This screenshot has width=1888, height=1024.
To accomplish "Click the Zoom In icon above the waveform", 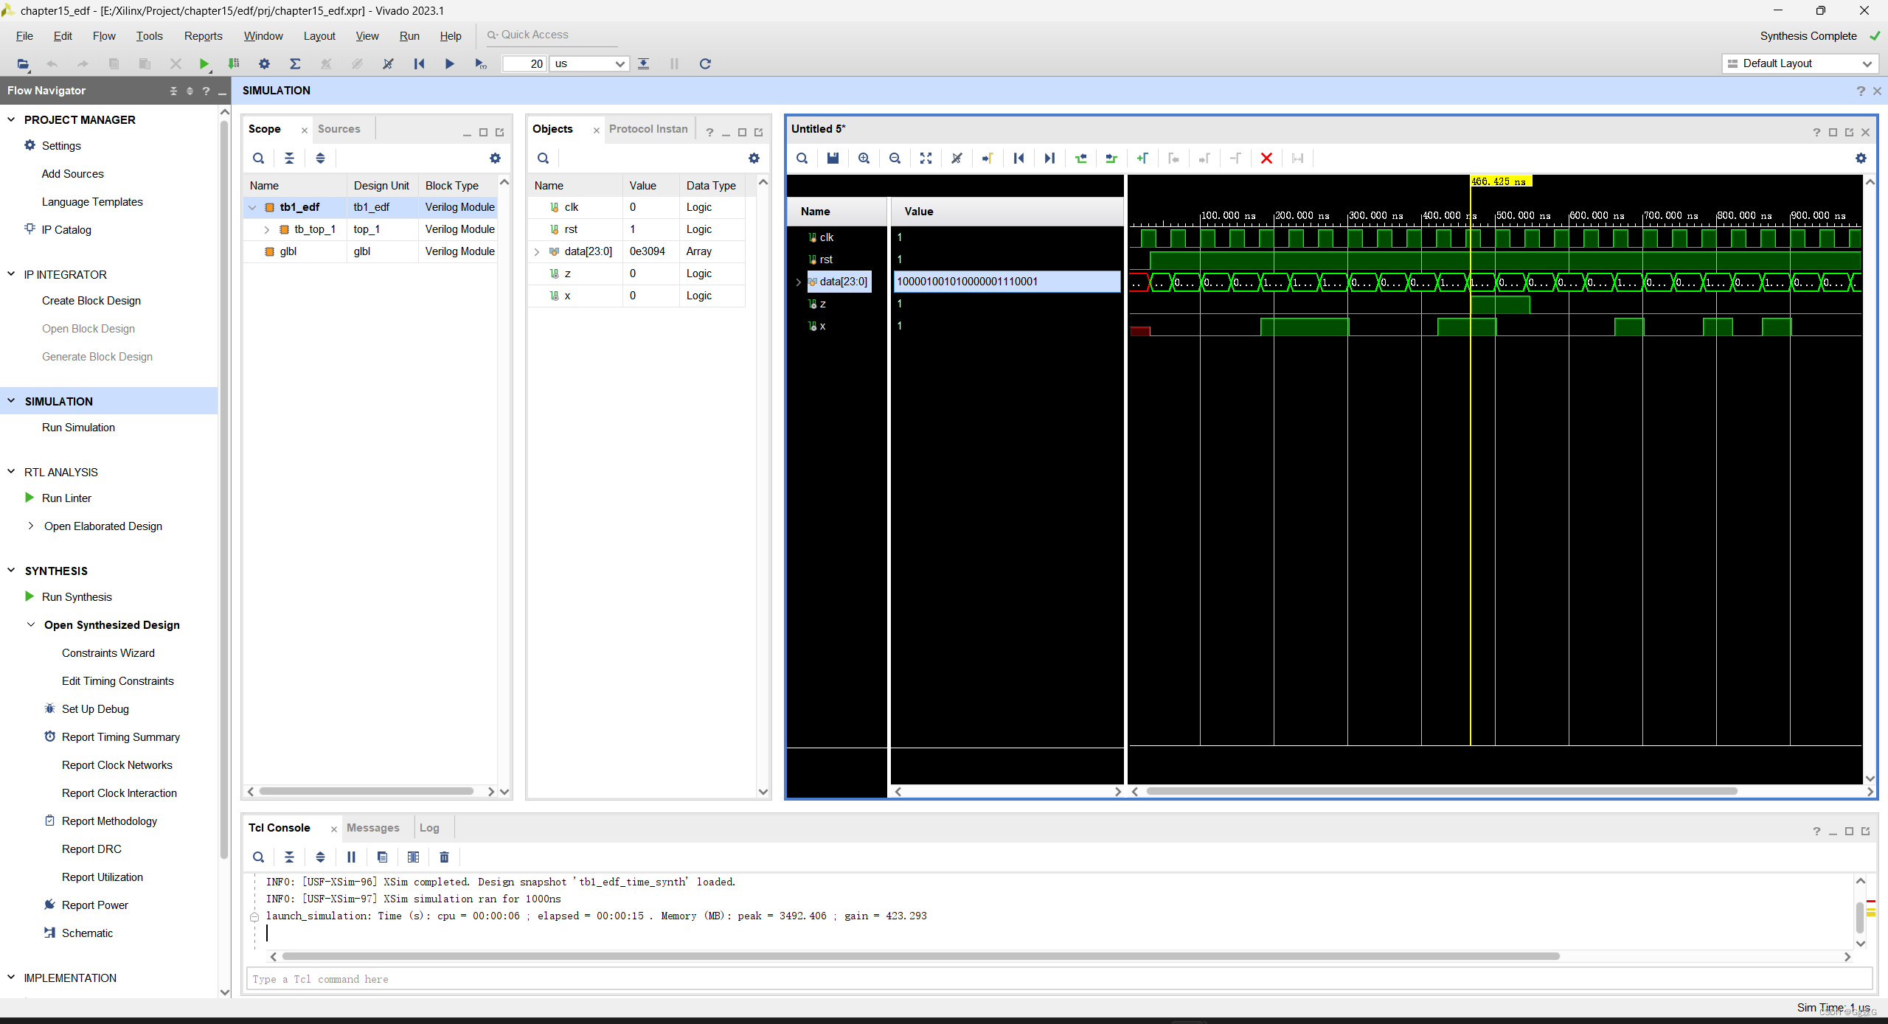I will pos(863,158).
